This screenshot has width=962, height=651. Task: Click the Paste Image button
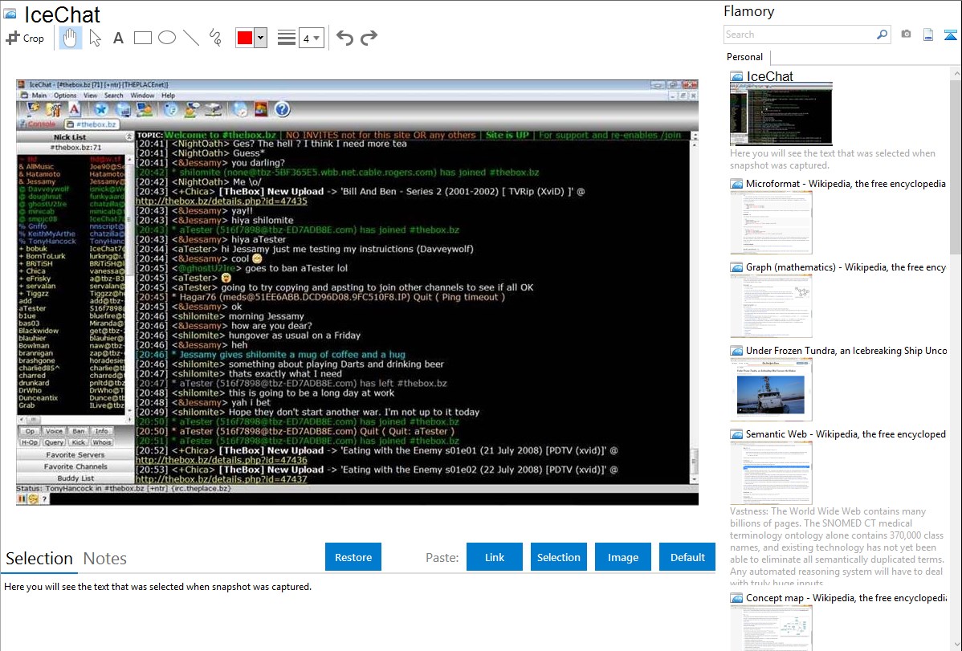click(622, 557)
